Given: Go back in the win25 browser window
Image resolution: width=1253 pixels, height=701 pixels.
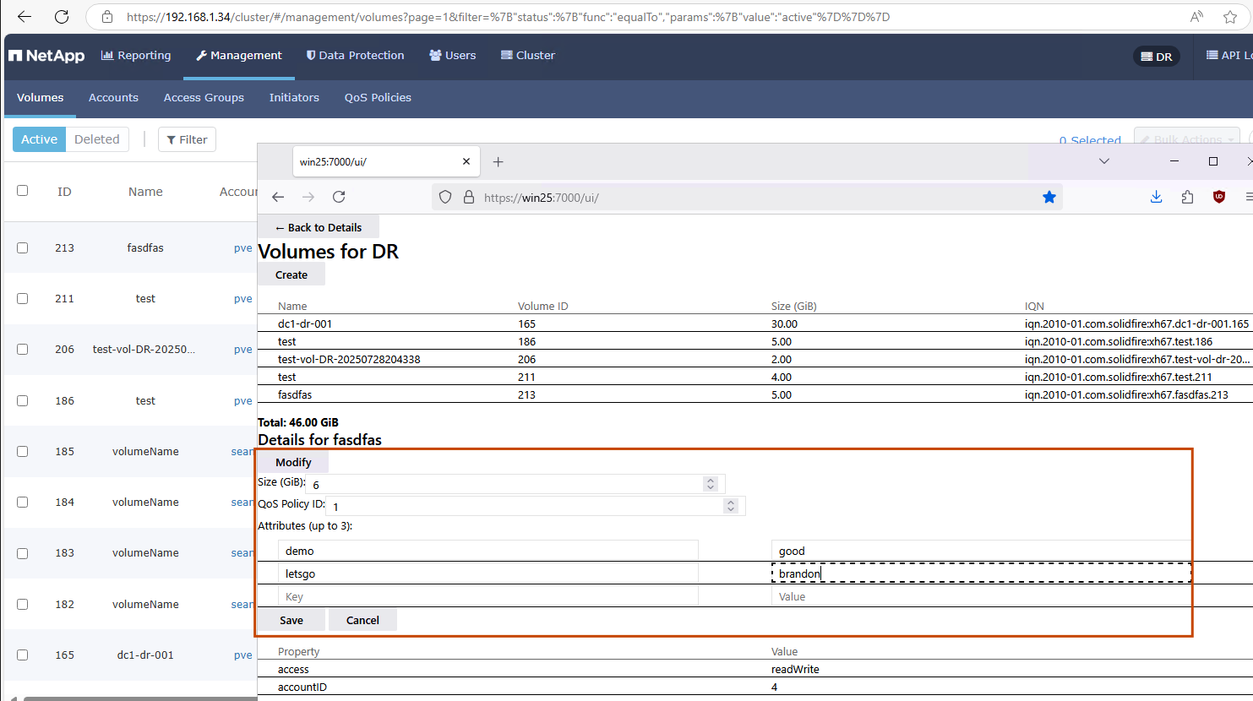Looking at the screenshot, I should pyautogui.click(x=278, y=197).
